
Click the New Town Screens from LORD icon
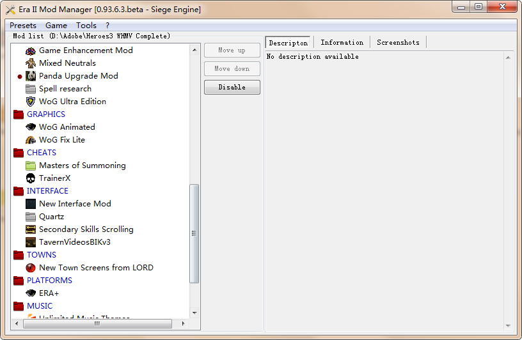31,268
